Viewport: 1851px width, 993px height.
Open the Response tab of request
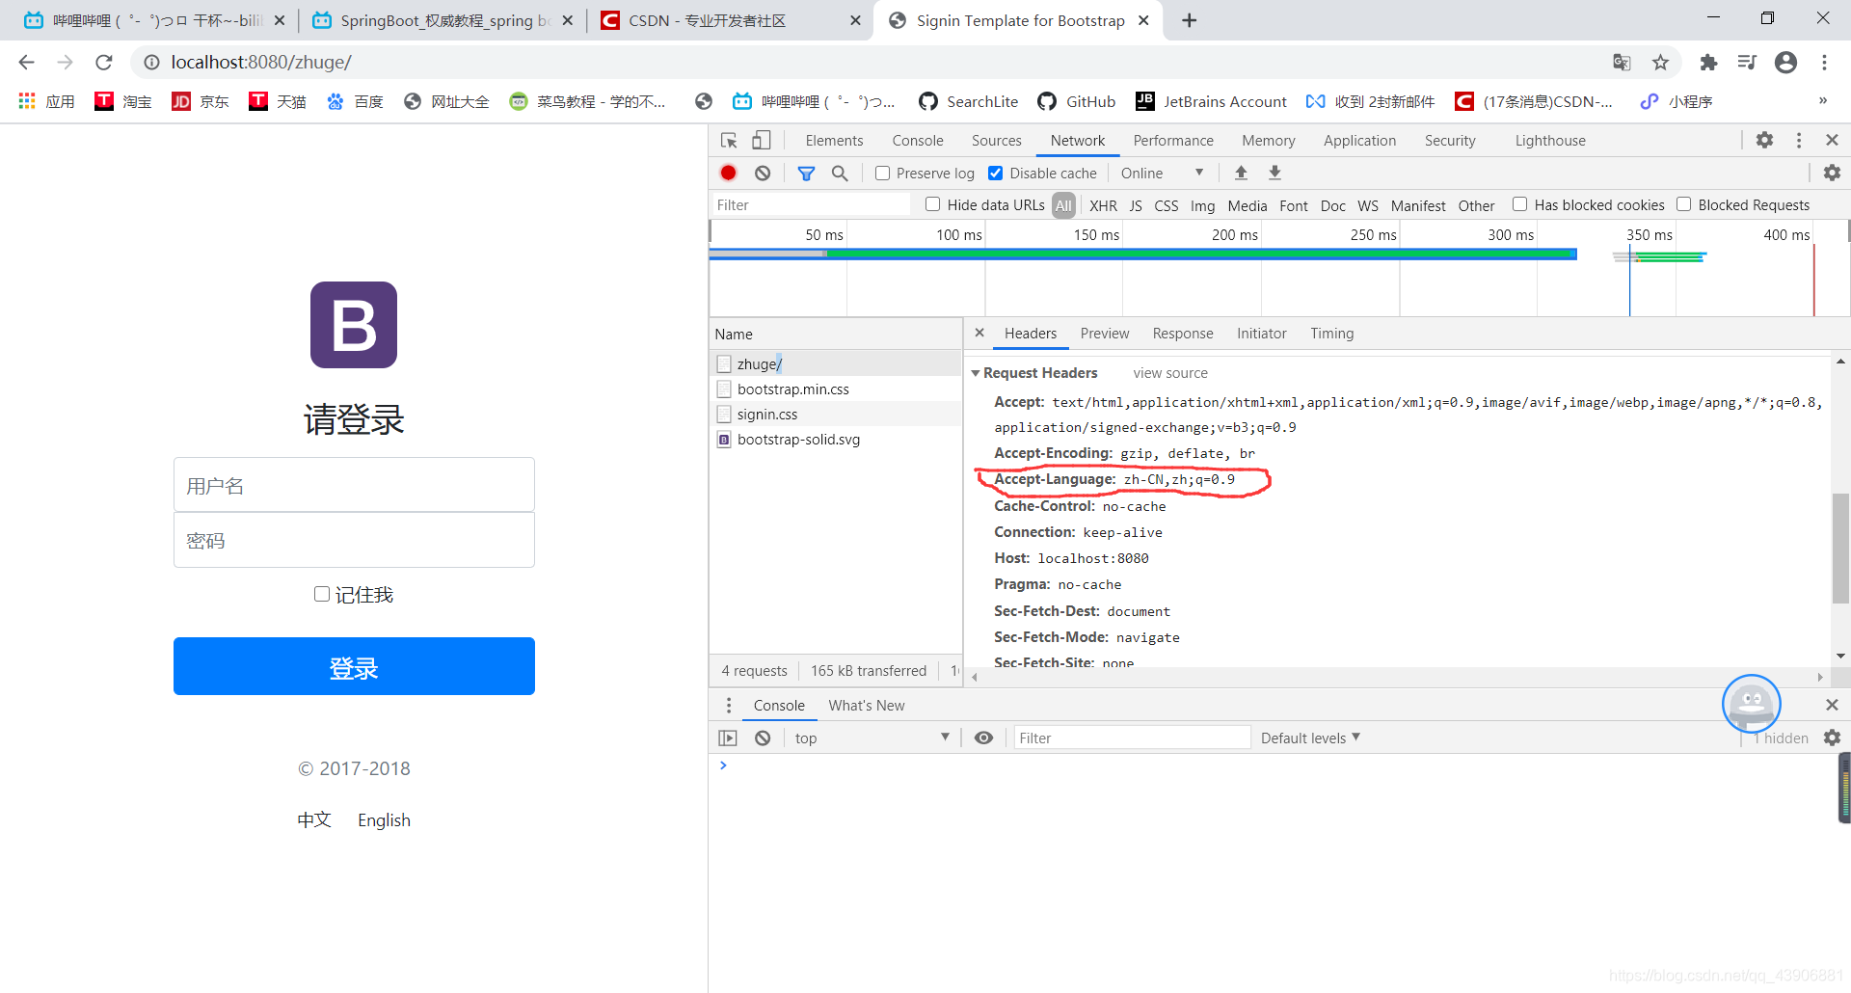[x=1183, y=334]
